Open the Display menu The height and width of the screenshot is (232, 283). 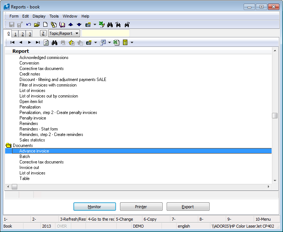coord(39,16)
